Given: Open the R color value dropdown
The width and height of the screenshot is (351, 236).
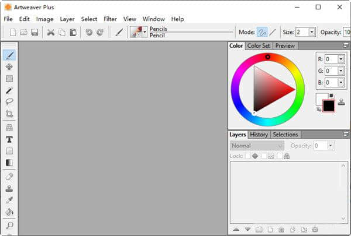Looking at the screenshot, I should pyautogui.click(x=342, y=59).
